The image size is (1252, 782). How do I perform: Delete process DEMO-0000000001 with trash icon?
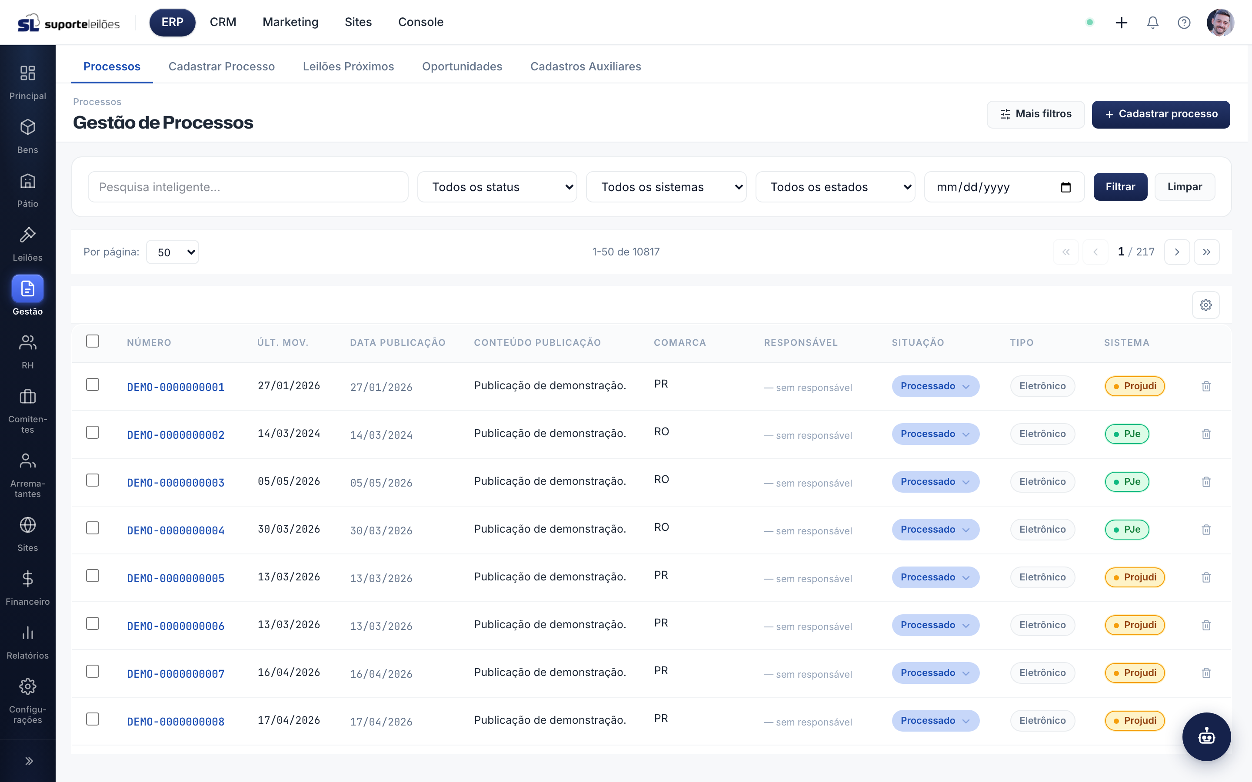pos(1206,386)
